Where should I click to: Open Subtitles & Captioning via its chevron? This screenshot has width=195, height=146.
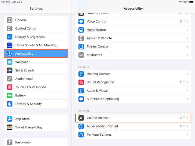pyautogui.click(x=187, y=99)
